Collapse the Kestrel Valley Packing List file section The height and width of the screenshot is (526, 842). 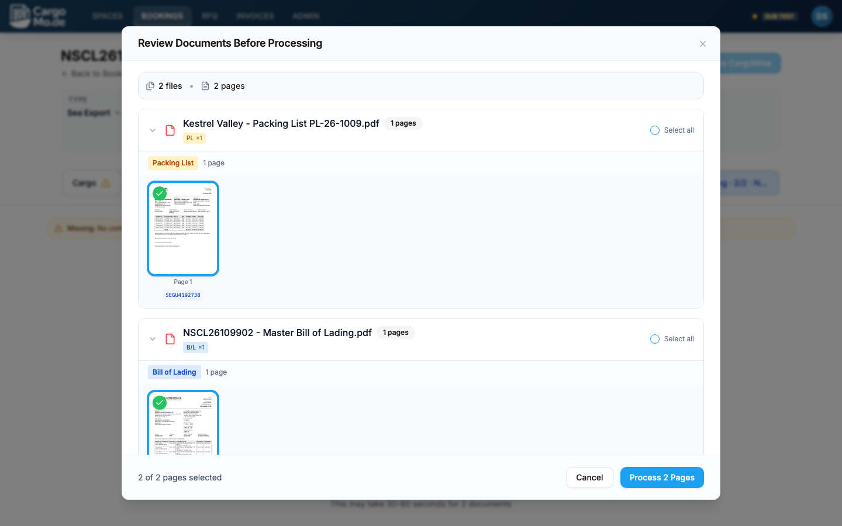click(153, 130)
